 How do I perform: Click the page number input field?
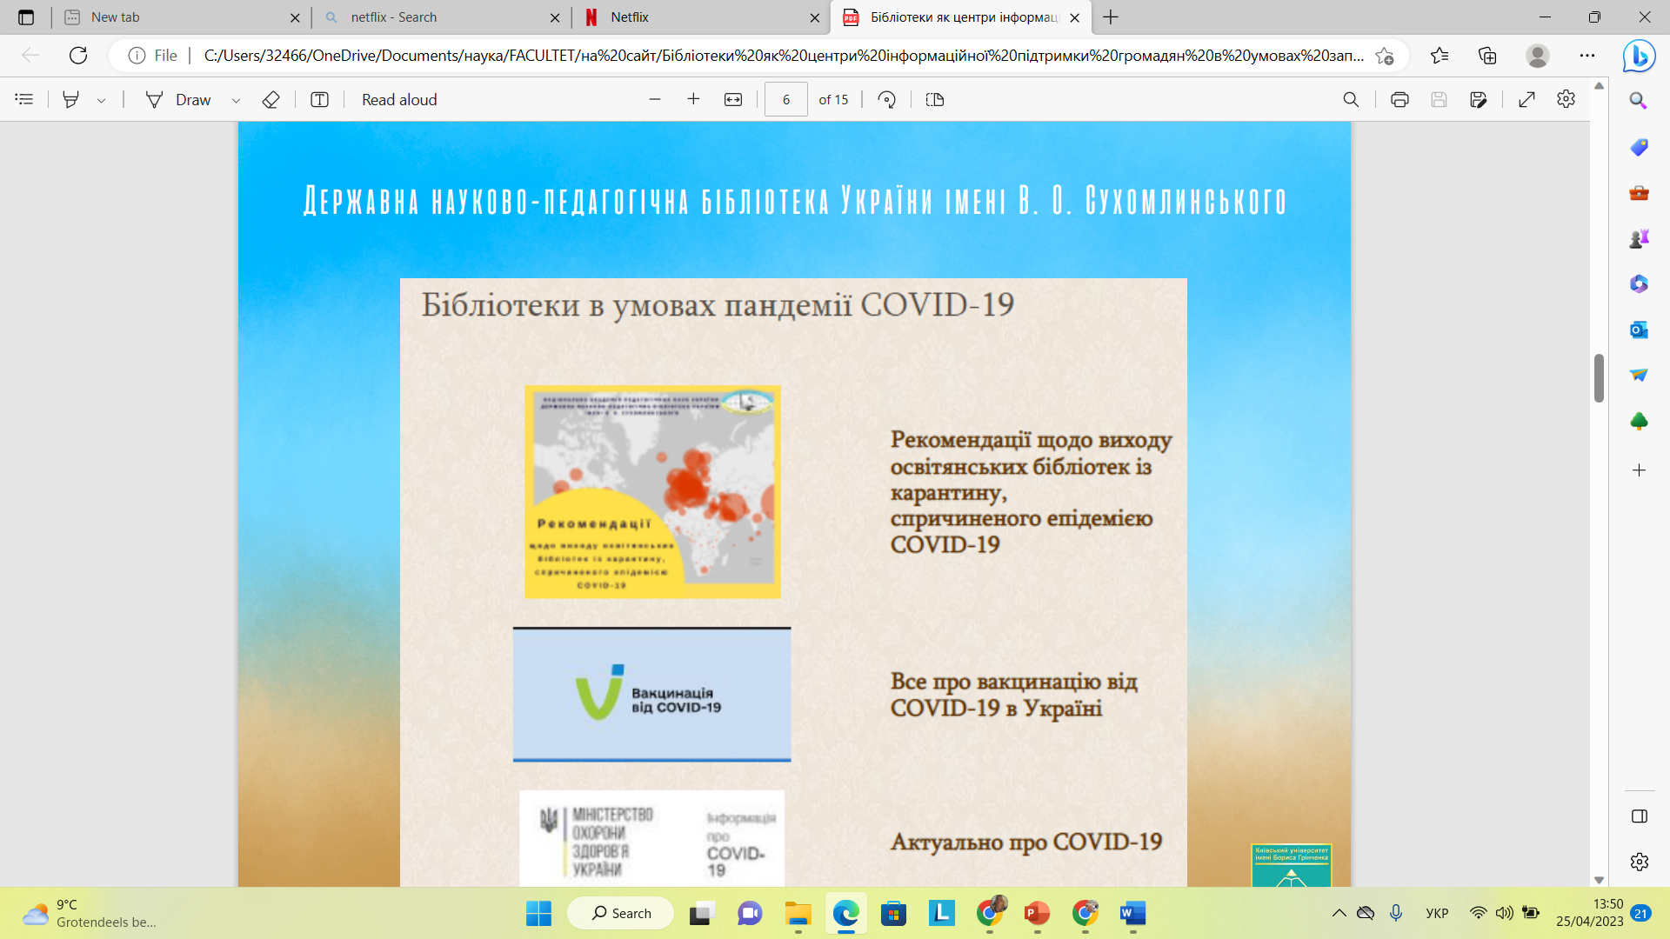click(x=785, y=100)
